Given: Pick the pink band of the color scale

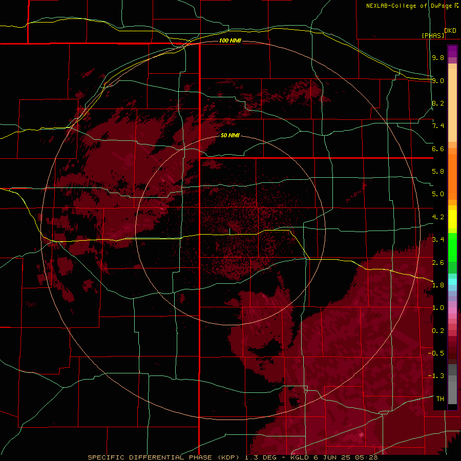Looking at the screenshot, I should 452,310.
